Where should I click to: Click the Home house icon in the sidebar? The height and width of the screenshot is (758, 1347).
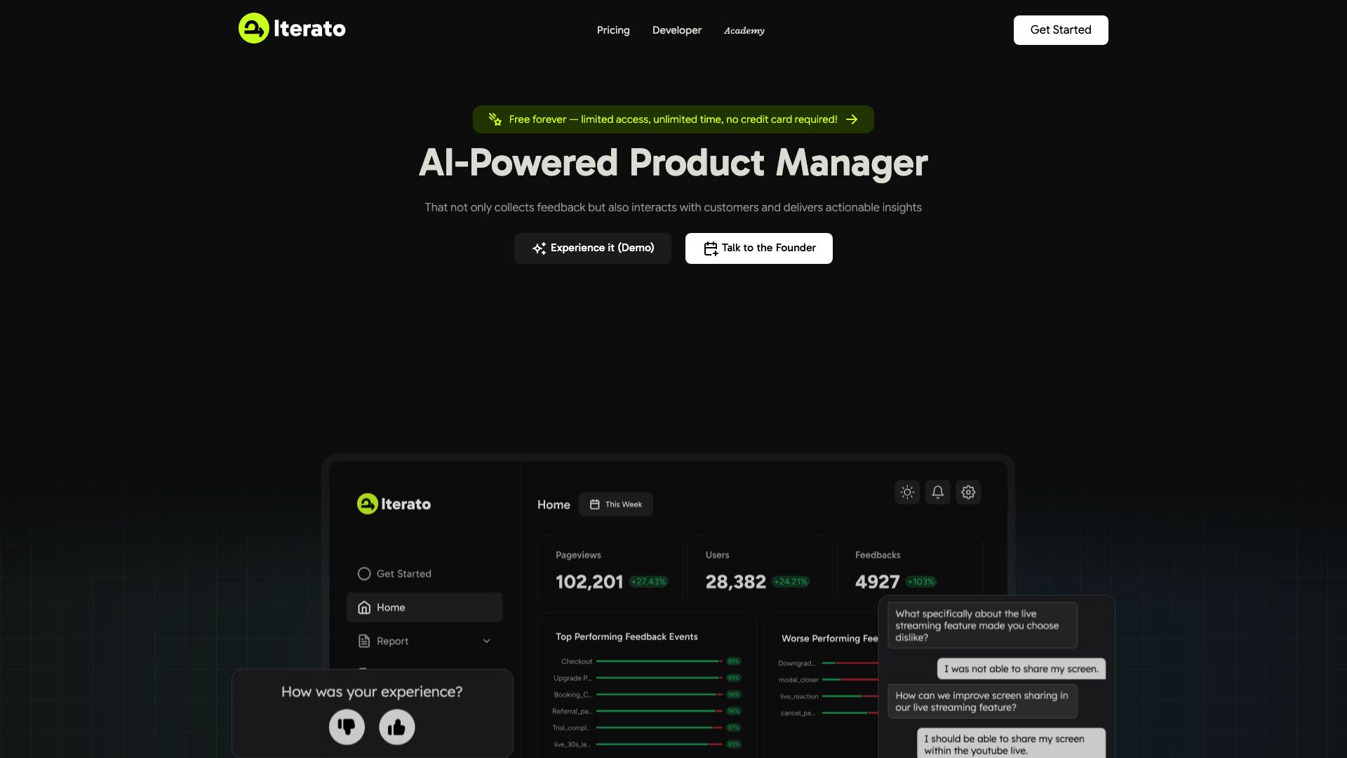[x=364, y=607]
